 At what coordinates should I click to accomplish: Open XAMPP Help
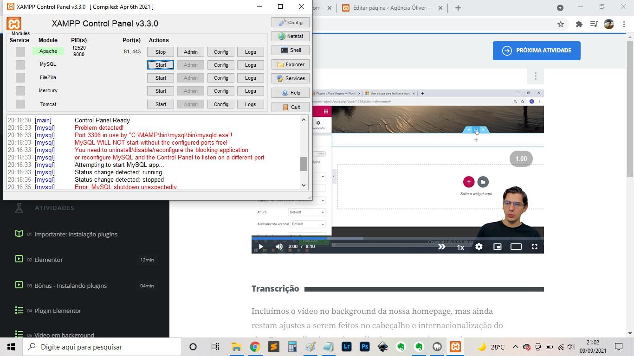point(291,93)
